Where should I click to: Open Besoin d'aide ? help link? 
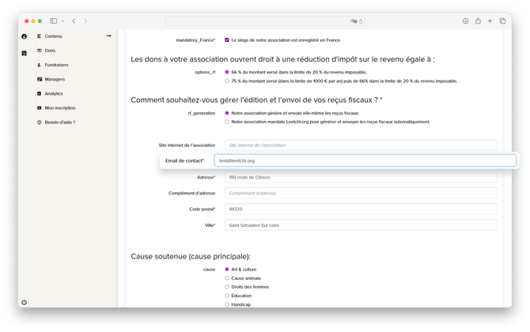click(x=60, y=123)
